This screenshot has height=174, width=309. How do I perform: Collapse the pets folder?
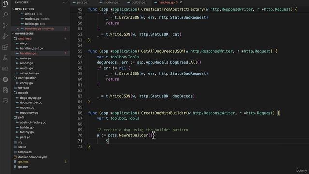tap(21, 117)
